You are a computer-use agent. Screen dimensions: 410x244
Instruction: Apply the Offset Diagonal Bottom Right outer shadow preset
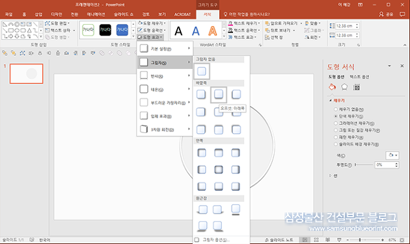pos(201,94)
